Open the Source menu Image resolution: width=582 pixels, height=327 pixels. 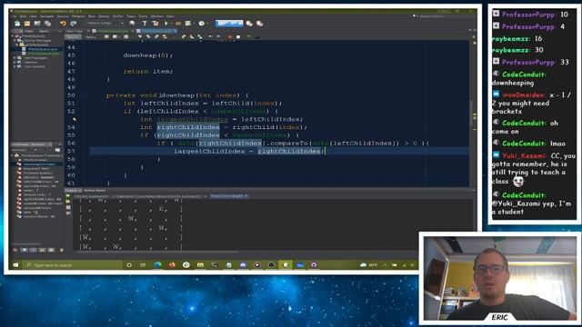(x=63, y=16)
